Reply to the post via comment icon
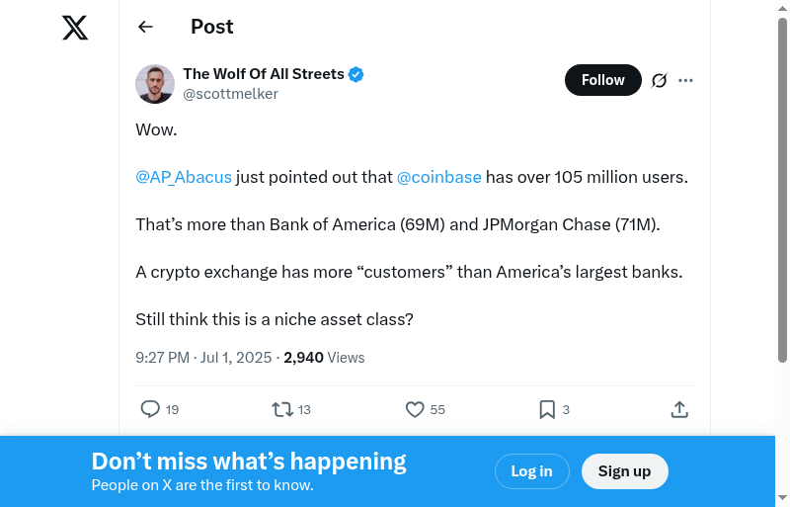 tap(150, 409)
